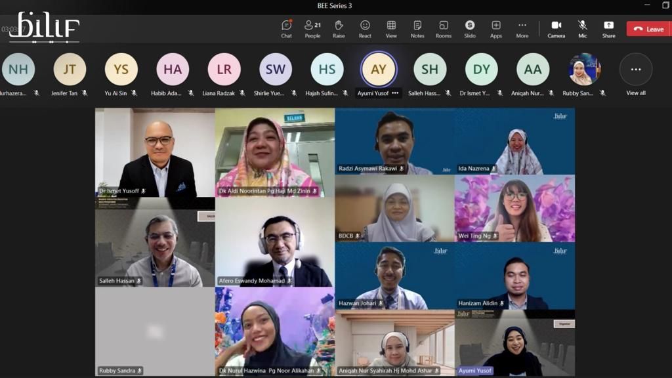Open the View layout options
This screenshot has width=672, height=378.
[x=391, y=28]
